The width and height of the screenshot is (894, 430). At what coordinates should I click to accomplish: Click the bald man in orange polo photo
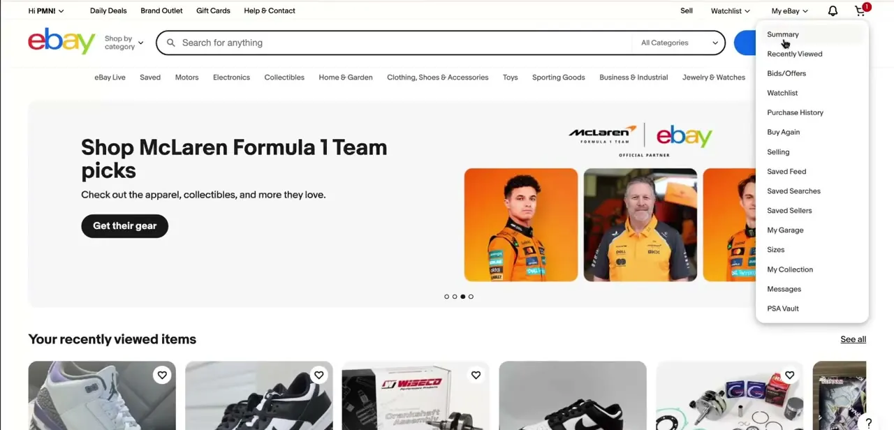[640, 225]
